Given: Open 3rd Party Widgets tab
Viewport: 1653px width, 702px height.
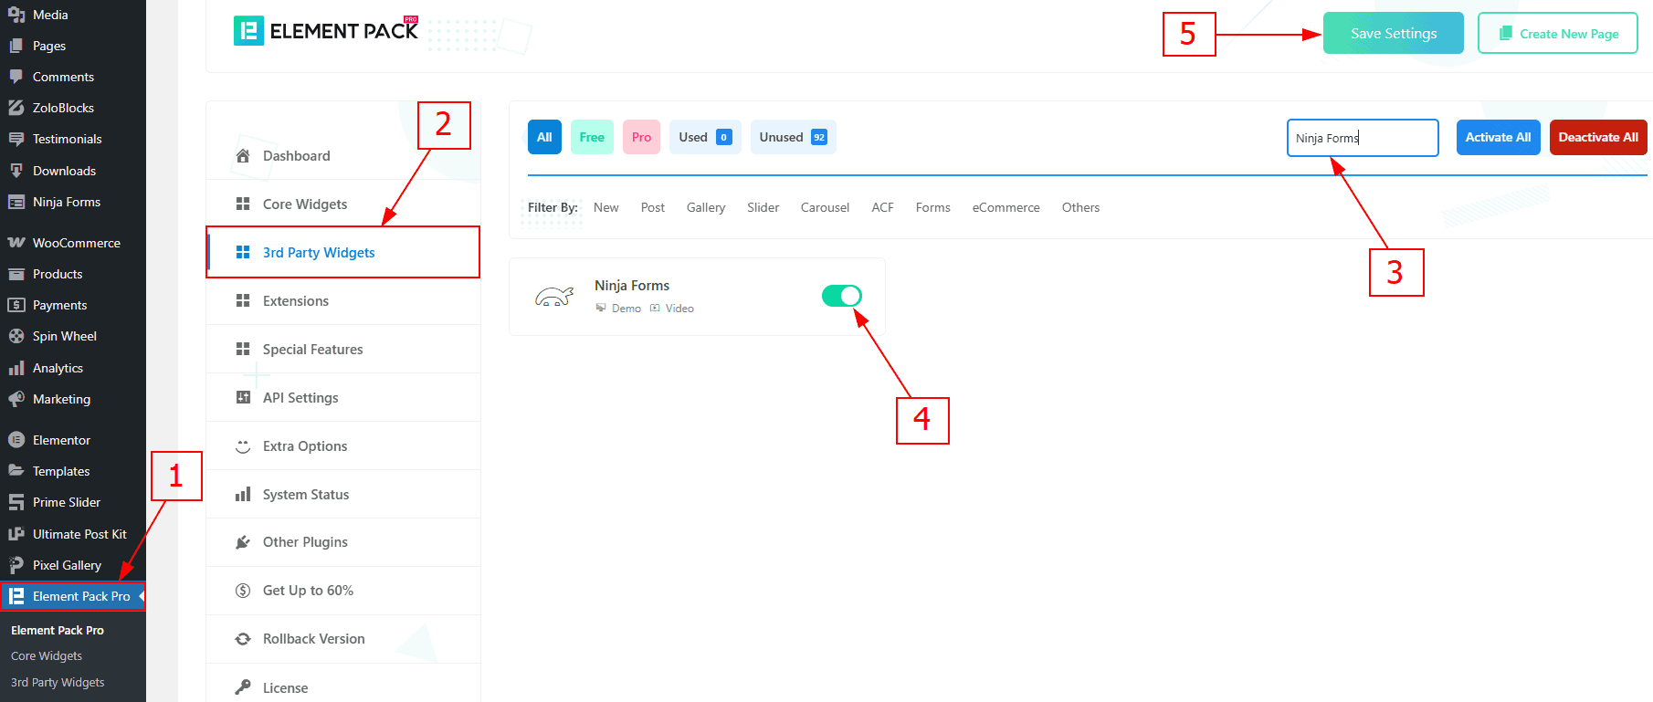Looking at the screenshot, I should (343, 253).
